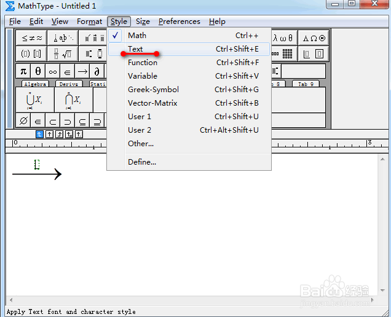Insert the empty set symbol
Screen dimensions: 391x317
coord(23,120)
